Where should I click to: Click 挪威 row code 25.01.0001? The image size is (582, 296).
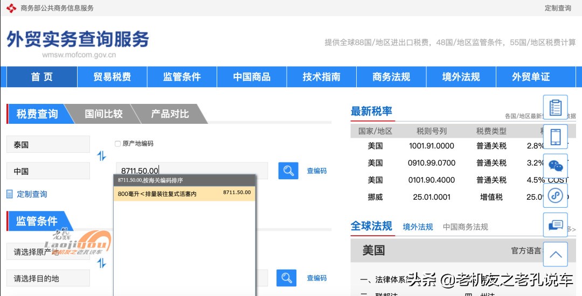pyautogui.click(x=431, y=197)
